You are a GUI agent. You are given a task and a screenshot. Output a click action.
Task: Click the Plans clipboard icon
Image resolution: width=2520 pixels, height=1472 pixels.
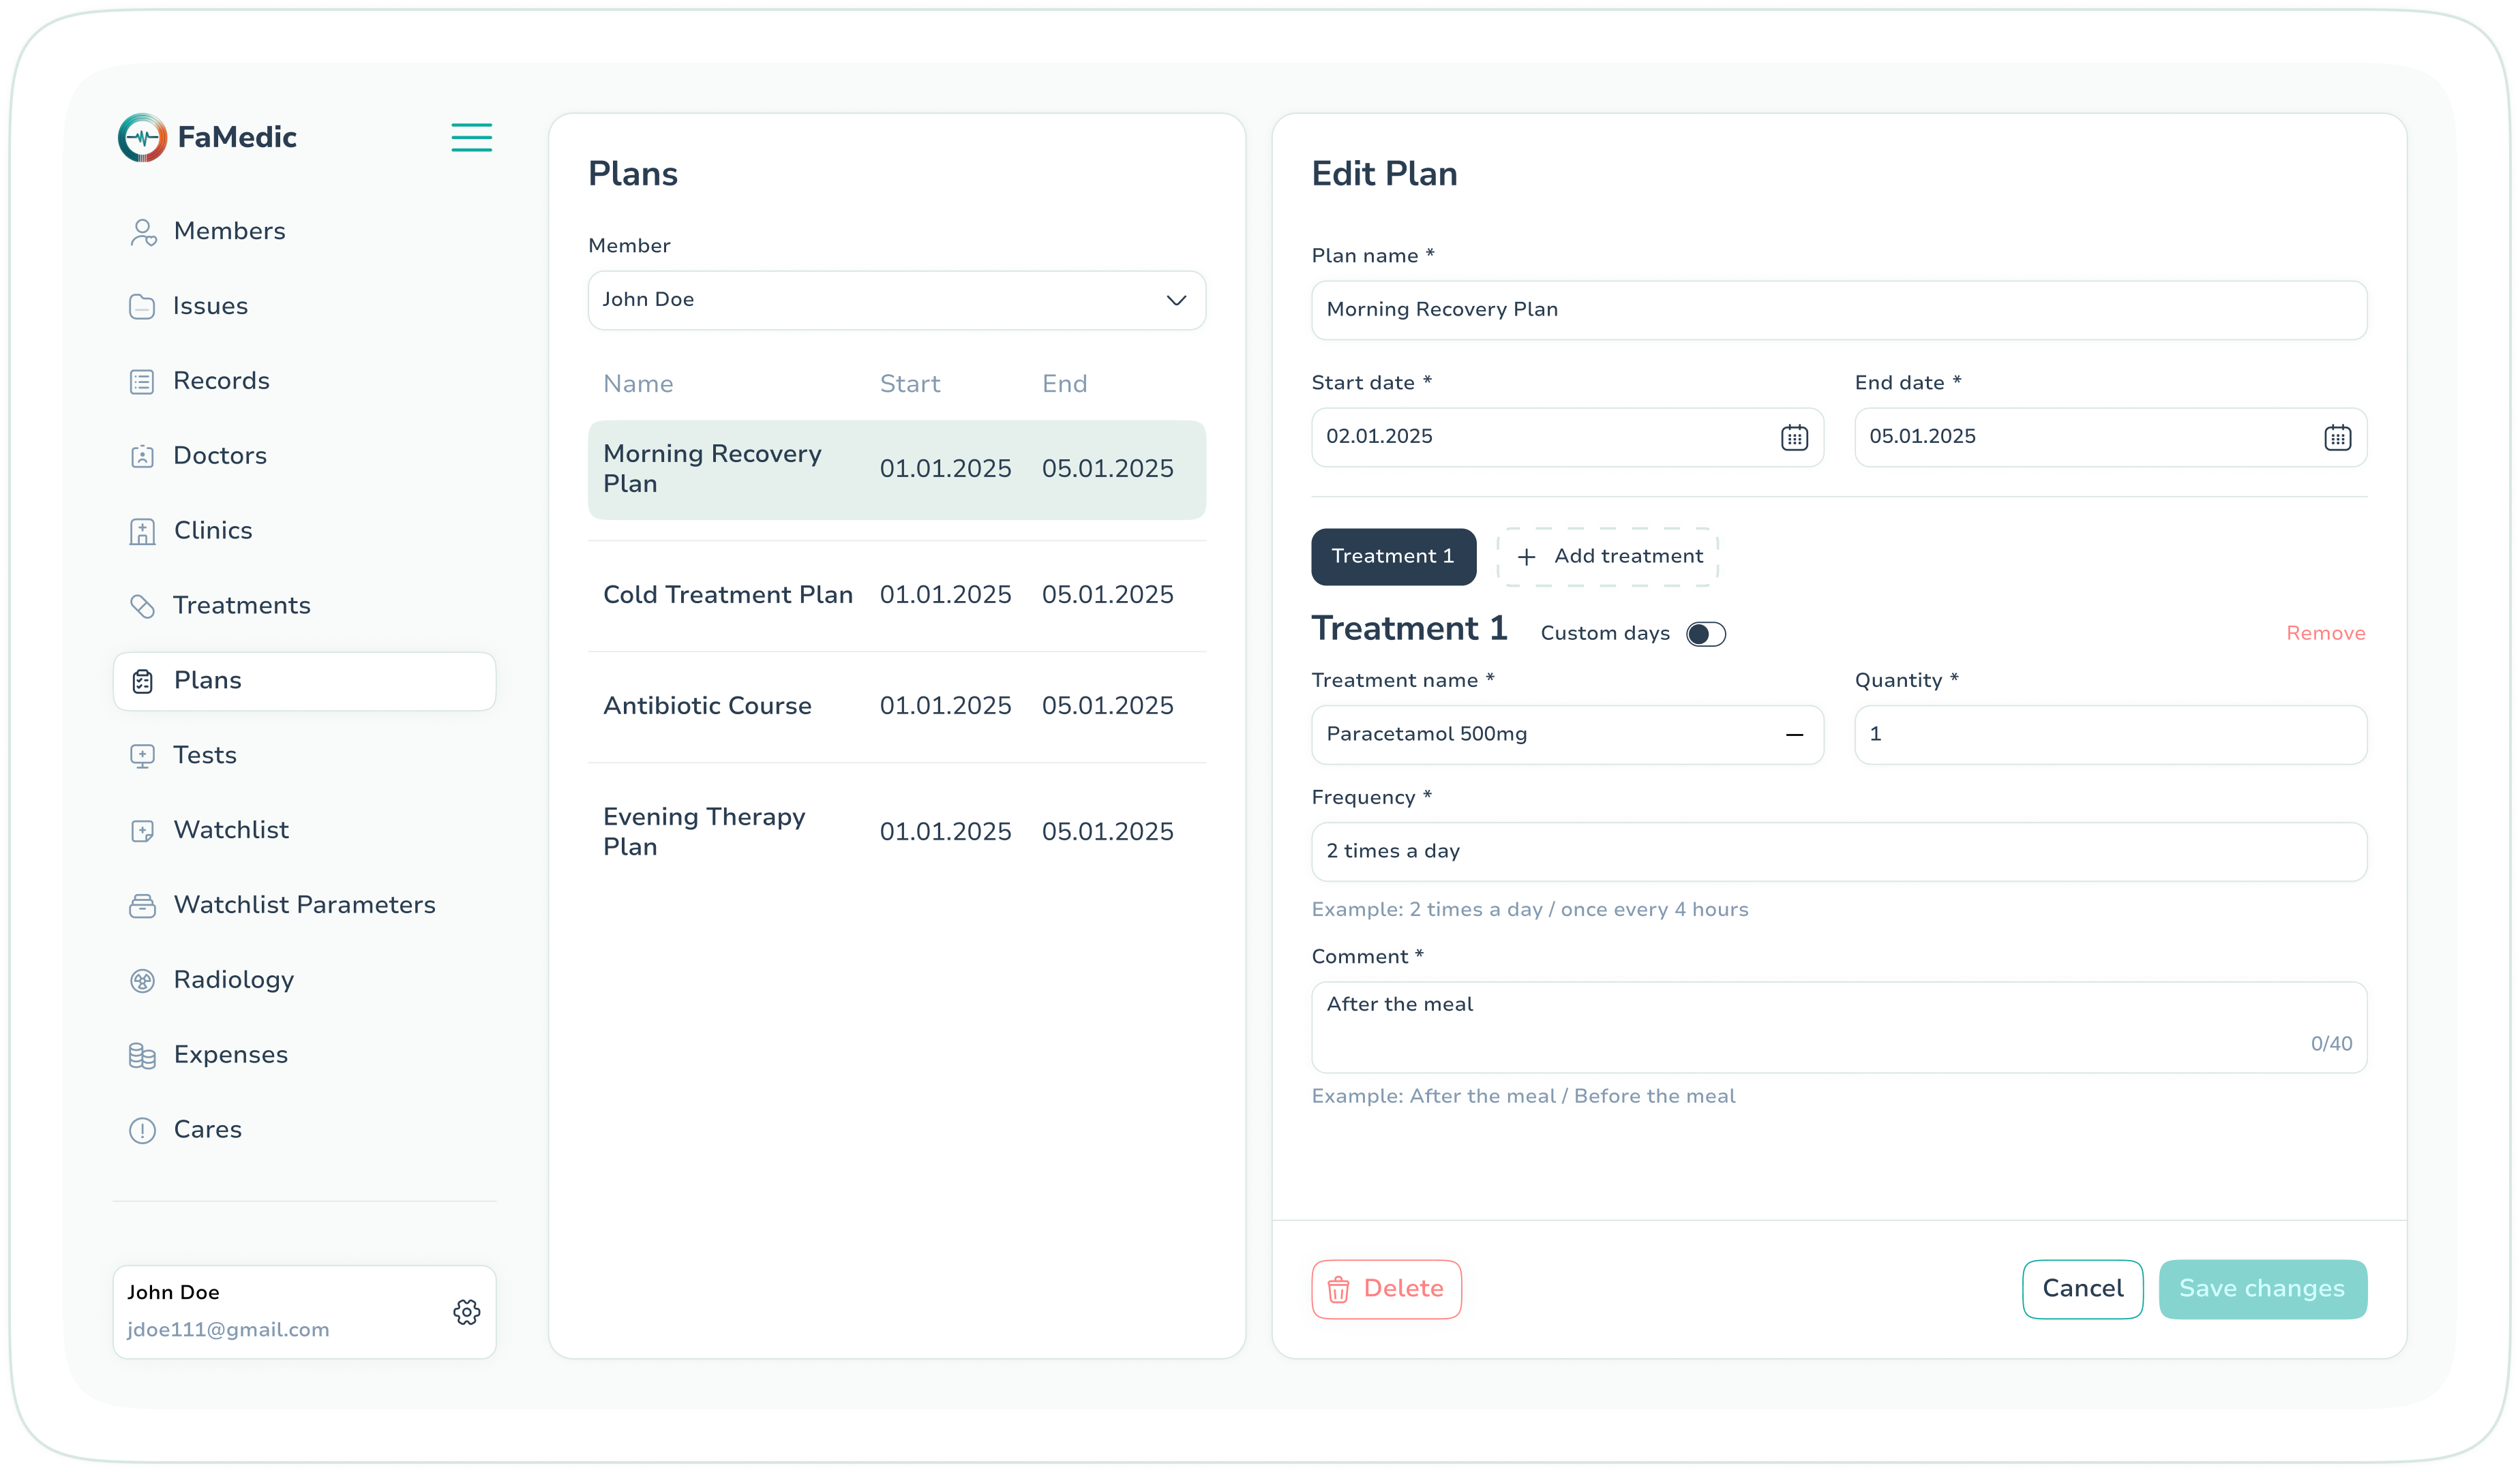(142, 681)
